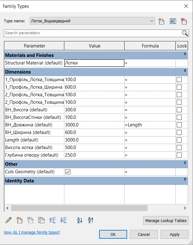Click the New Parameter icon
This screenshot has width=193, height=245.
[19, 220]
